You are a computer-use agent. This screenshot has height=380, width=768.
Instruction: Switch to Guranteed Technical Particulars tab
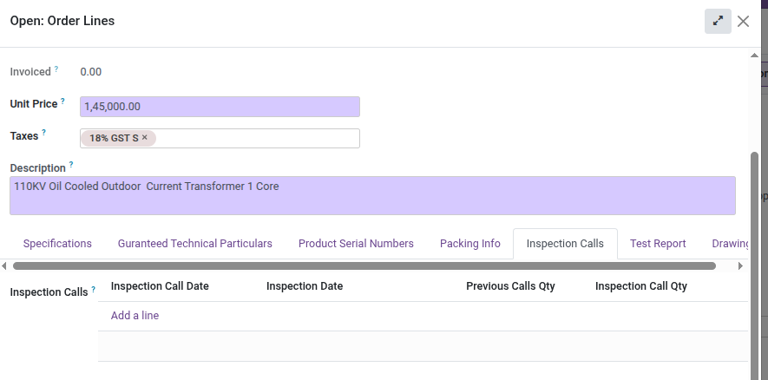point(195,244)
